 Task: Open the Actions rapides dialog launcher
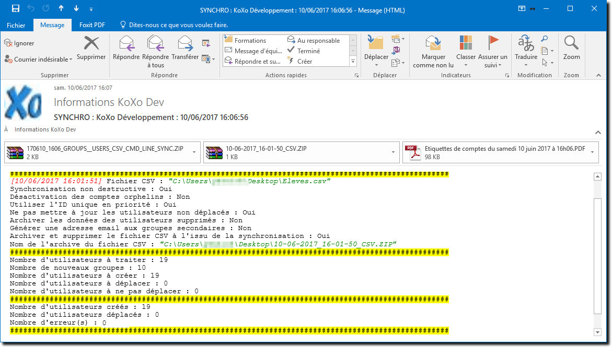point(356,76)
